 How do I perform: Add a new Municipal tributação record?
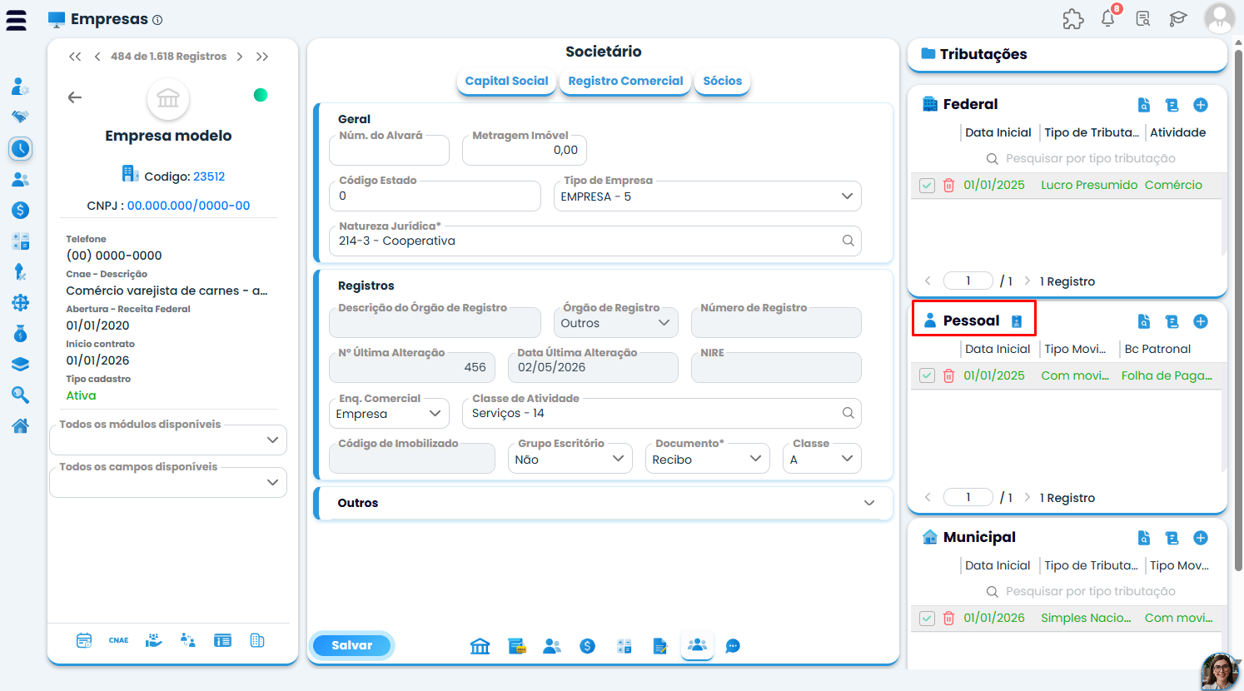(1201, 538)
